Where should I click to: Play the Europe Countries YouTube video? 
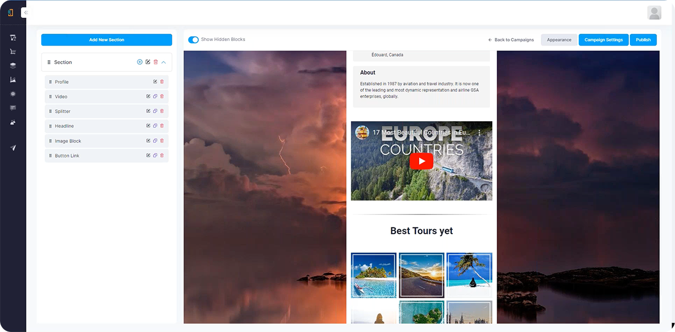click(421, 161)
